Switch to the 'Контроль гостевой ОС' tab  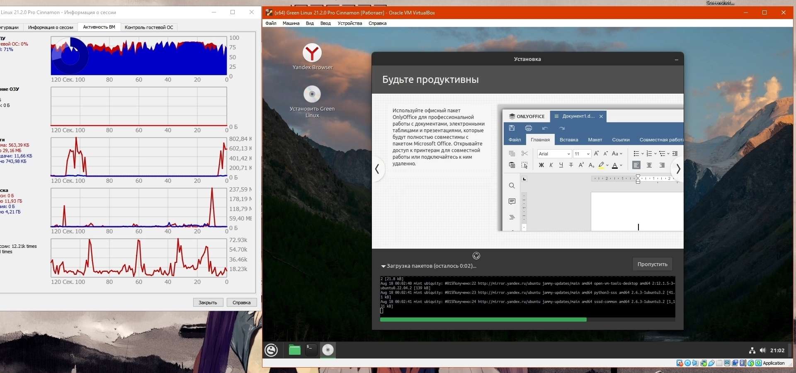(149, 27)
